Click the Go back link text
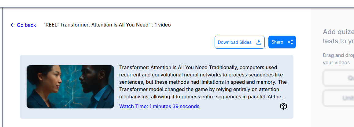 (x=26, y=25)
